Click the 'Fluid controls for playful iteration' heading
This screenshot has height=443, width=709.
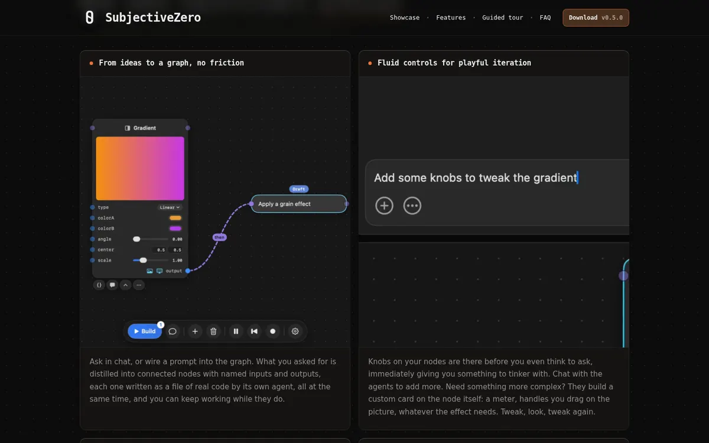pyautogui.click(x=454, y=63)
